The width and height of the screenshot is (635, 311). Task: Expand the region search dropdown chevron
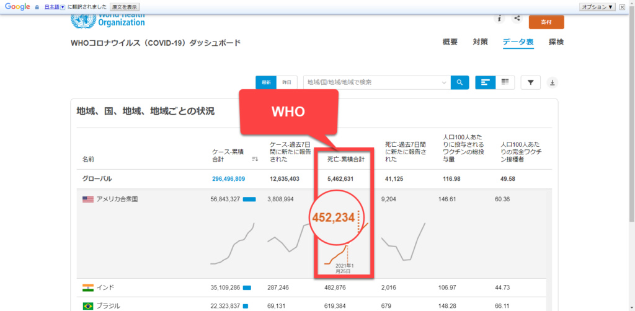tap(444, 82)
